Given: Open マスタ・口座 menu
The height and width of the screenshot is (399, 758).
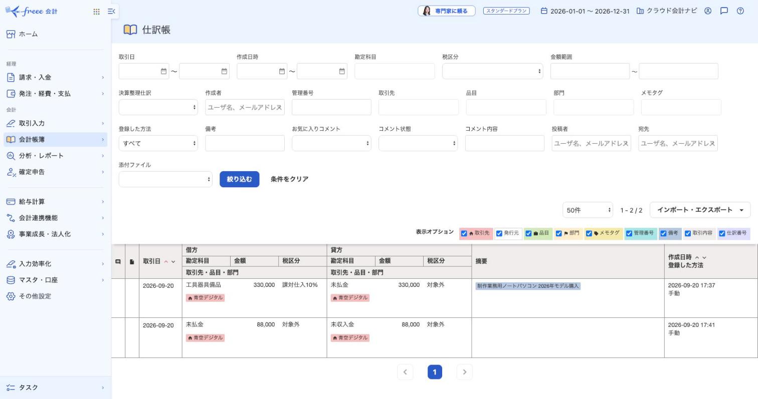Looking at the screenshot, I should [x=55, y=280].
